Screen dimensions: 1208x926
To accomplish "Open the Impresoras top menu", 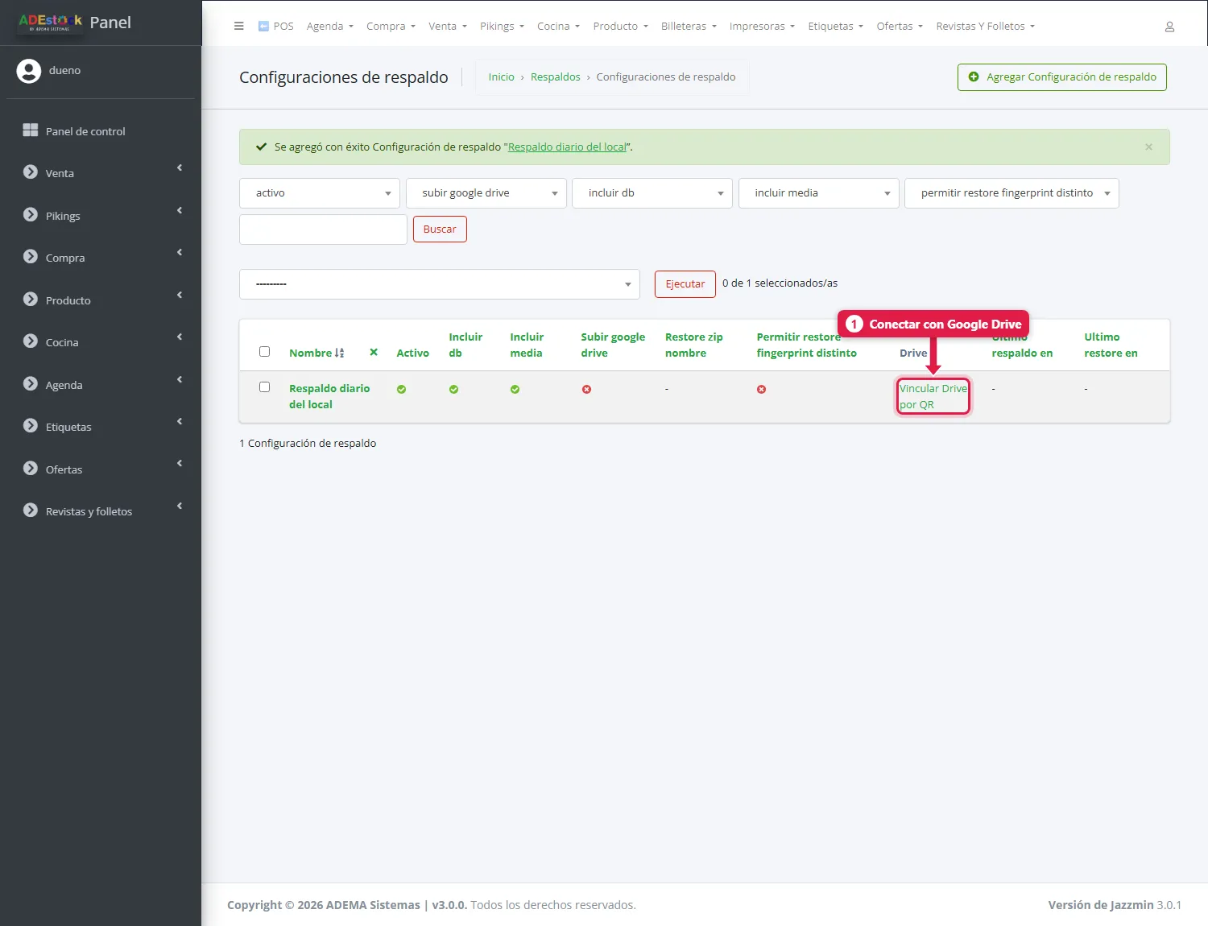I will (x=762, y=27).
